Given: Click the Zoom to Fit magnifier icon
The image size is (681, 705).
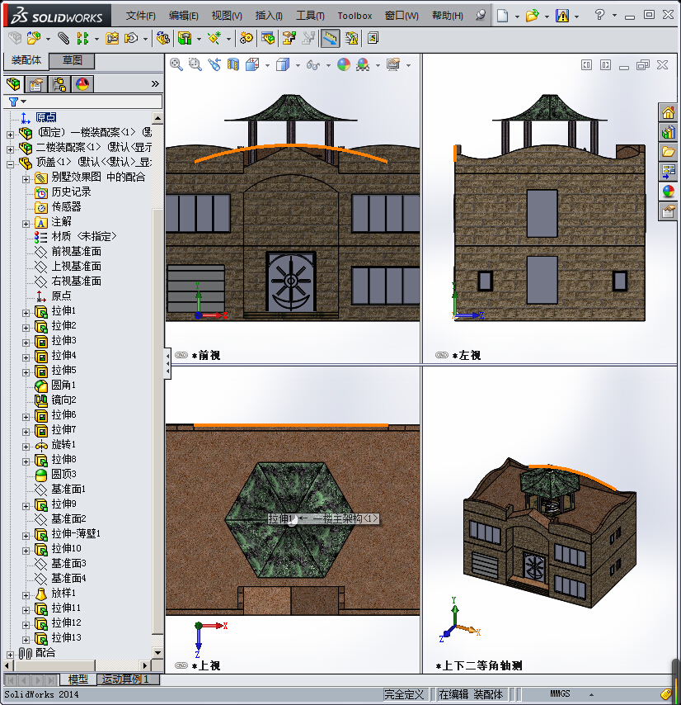Looking at the screenshot, I should click(x=176, y=64).
